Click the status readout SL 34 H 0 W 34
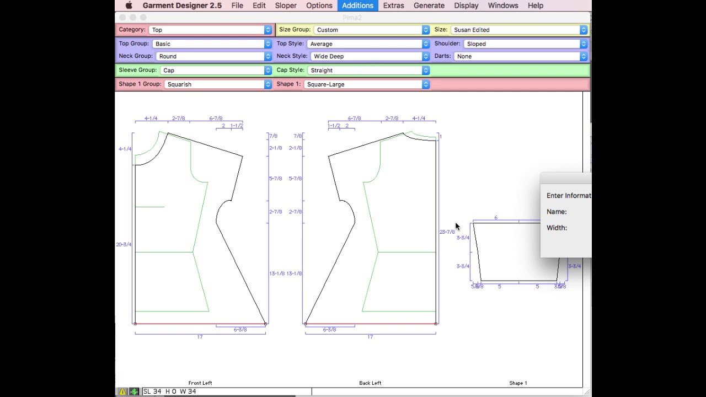706x397 pixels. pyautogui.click(x=169, y=391)
